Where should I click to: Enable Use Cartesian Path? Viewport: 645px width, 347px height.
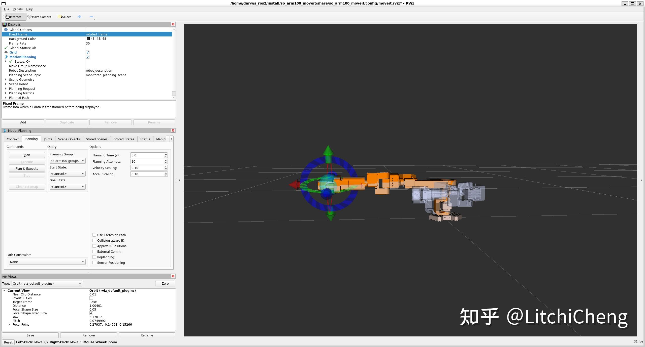94,235
